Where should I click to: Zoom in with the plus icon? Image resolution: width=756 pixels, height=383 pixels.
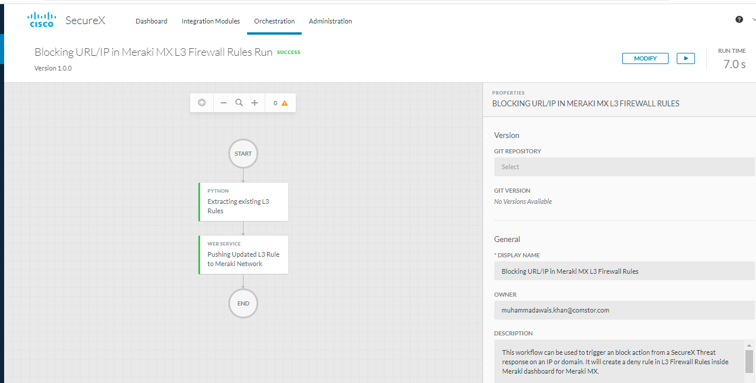point(255,103)
